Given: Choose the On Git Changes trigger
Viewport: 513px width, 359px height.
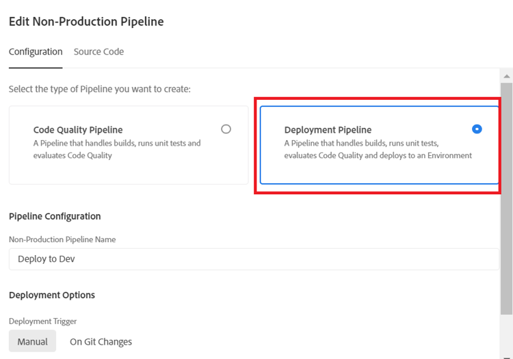Looking at the screenshot, I should [101, 341].
